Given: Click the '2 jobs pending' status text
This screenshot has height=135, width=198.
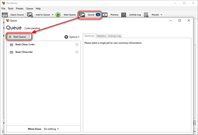Looking at the screenshot, I should coord(32,28).
